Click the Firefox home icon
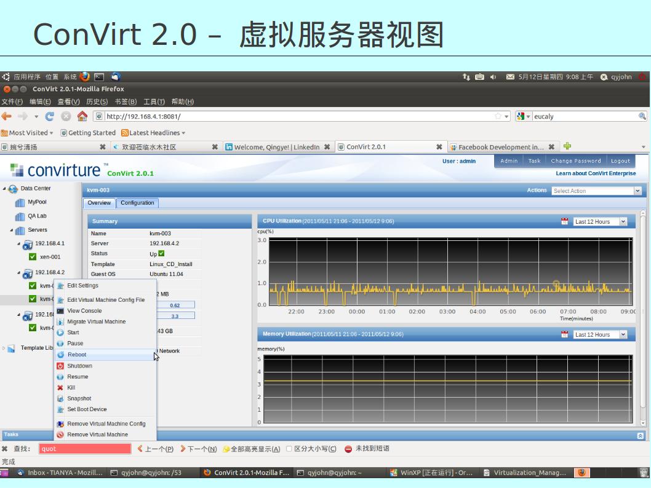The image size is (651, 488). pos(82,116)
